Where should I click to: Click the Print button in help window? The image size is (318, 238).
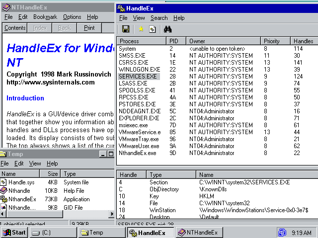[x=89, y=28]
